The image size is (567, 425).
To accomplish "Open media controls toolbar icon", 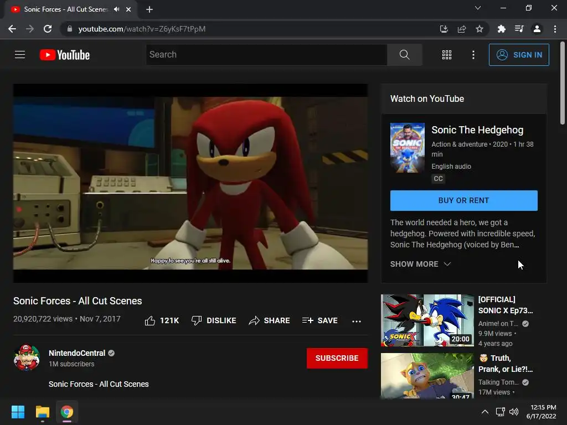I will coord(519,29).
